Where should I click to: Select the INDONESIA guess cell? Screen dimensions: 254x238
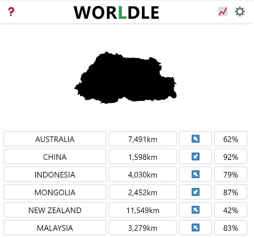[x=55, y=174]
